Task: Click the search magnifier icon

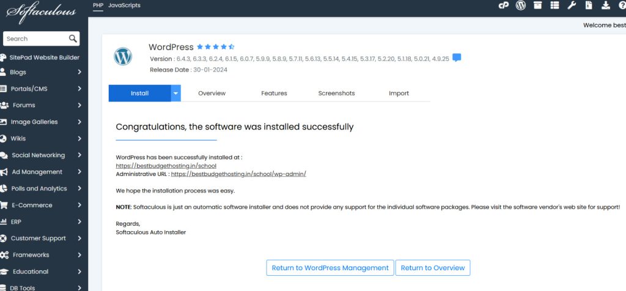Action: click(x=73, y=39)
